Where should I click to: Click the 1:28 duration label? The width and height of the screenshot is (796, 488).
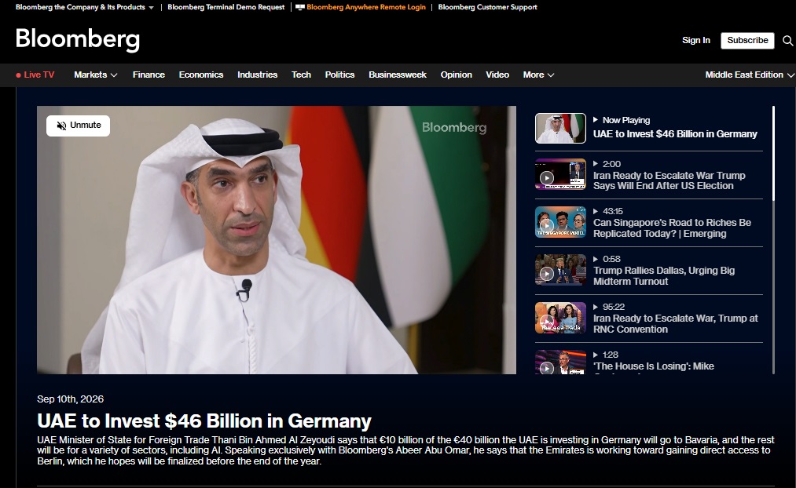click(611, 355)
